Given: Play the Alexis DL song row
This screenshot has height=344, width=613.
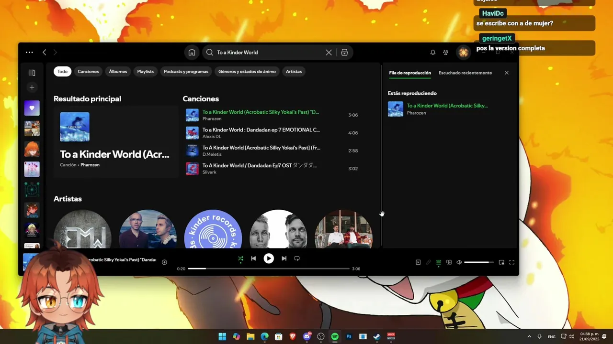Looking at the screenshot, I should click(x=273, y=133).
